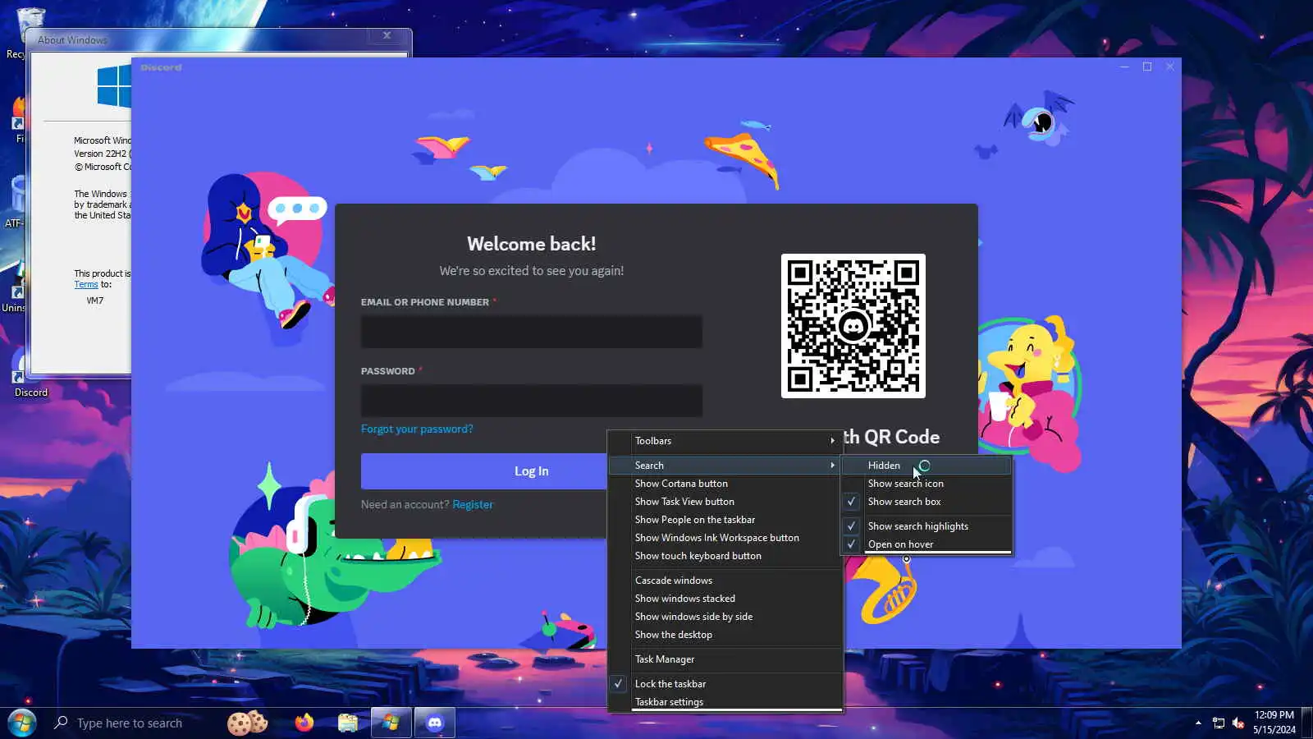
Task: Open the network icon in the system tray
Action: click(x=1219, y=723)
